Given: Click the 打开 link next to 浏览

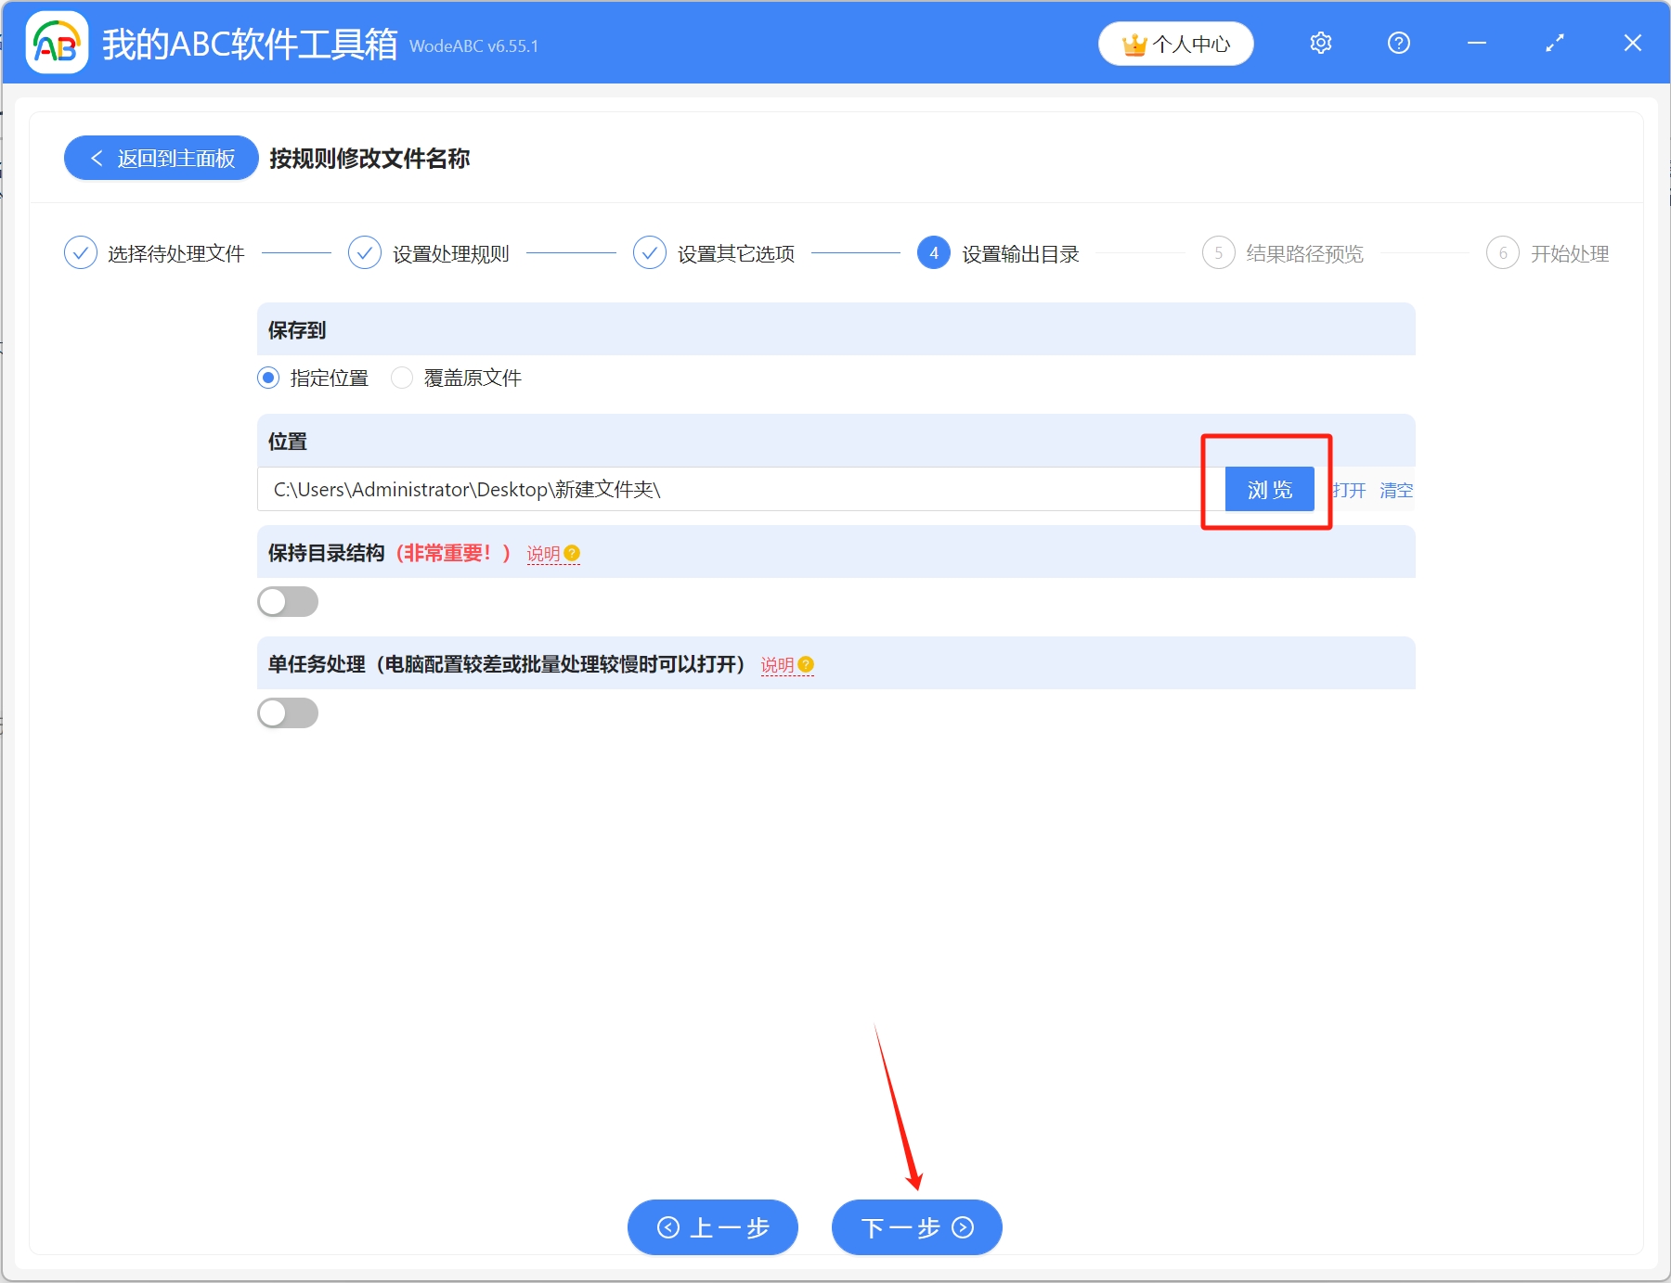Looking at the screenshot, I should click(x=1348, y=491).
